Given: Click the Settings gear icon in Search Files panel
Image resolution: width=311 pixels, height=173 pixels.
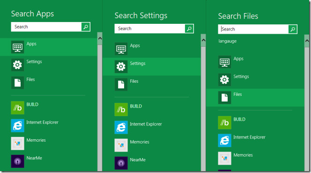Looking at the screenshot, I should pos(224,79).
